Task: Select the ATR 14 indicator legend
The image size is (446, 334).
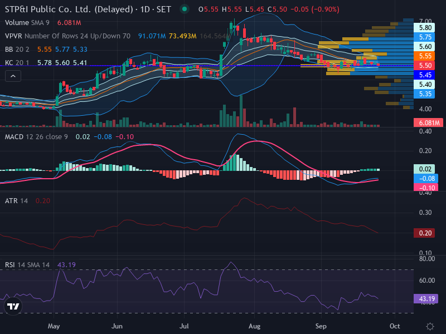Action: coord(16,201)
